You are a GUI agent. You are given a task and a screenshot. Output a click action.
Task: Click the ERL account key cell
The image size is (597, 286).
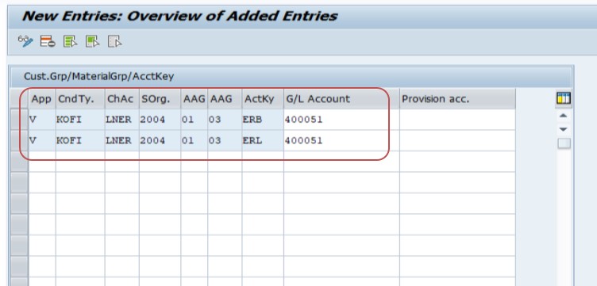[263, 140]
